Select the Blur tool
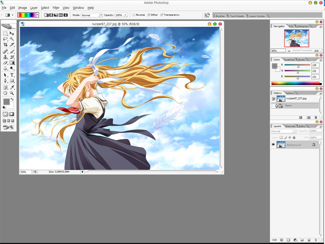 coord(5,68)
